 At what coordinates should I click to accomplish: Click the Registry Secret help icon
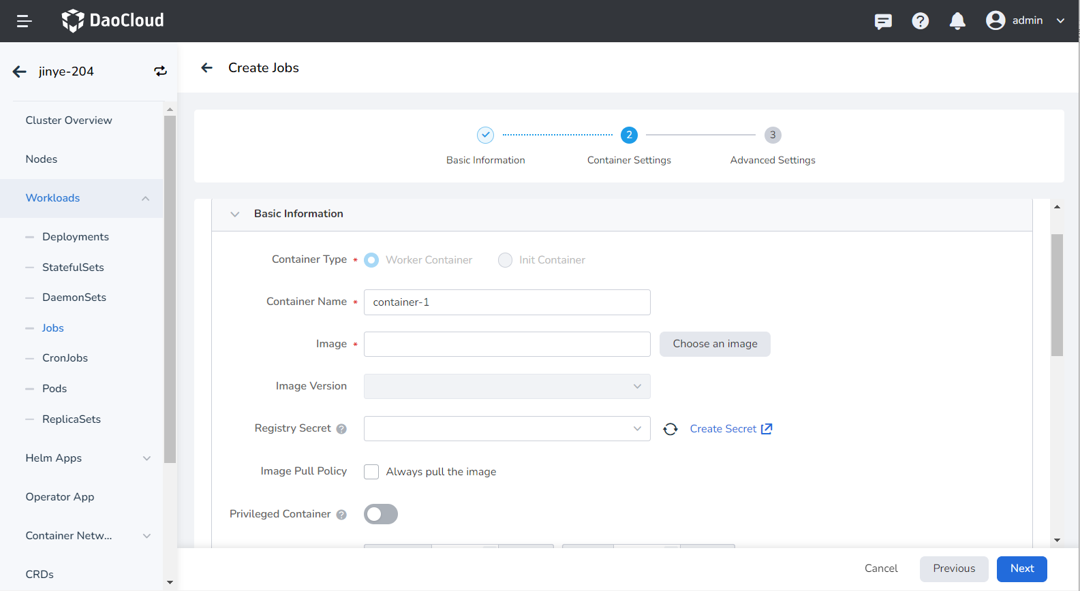point(341,429)
